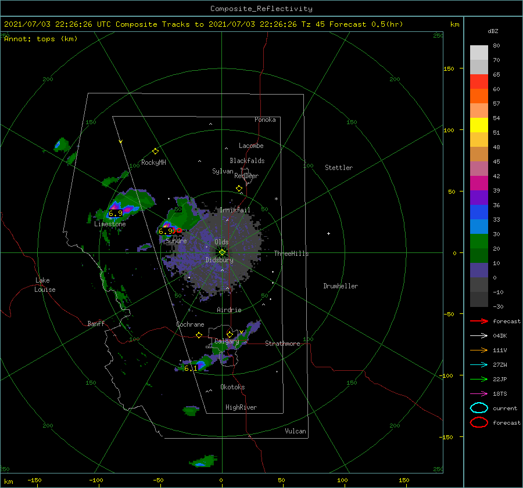This screenshot has width=523, height=488.
Task: Click the white 04DK arrow legend icon
Action: [x=479, y=335]
